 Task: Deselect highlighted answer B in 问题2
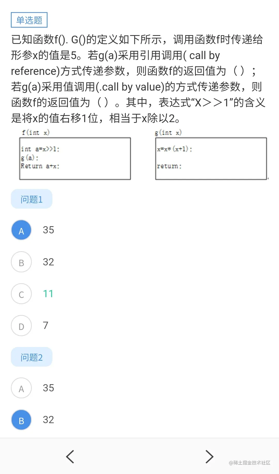pos(21,420)
